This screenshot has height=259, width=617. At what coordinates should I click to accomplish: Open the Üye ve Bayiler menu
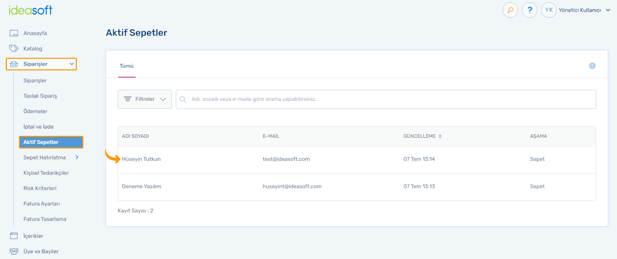tap(41, 251)
